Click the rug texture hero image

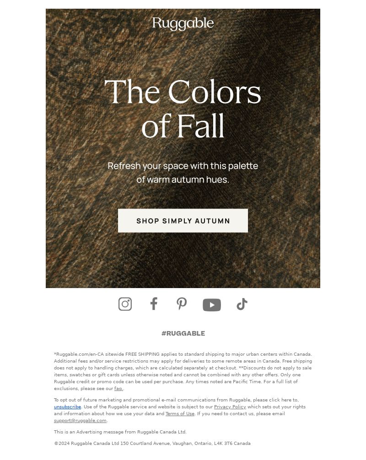[x=183, y=148]
